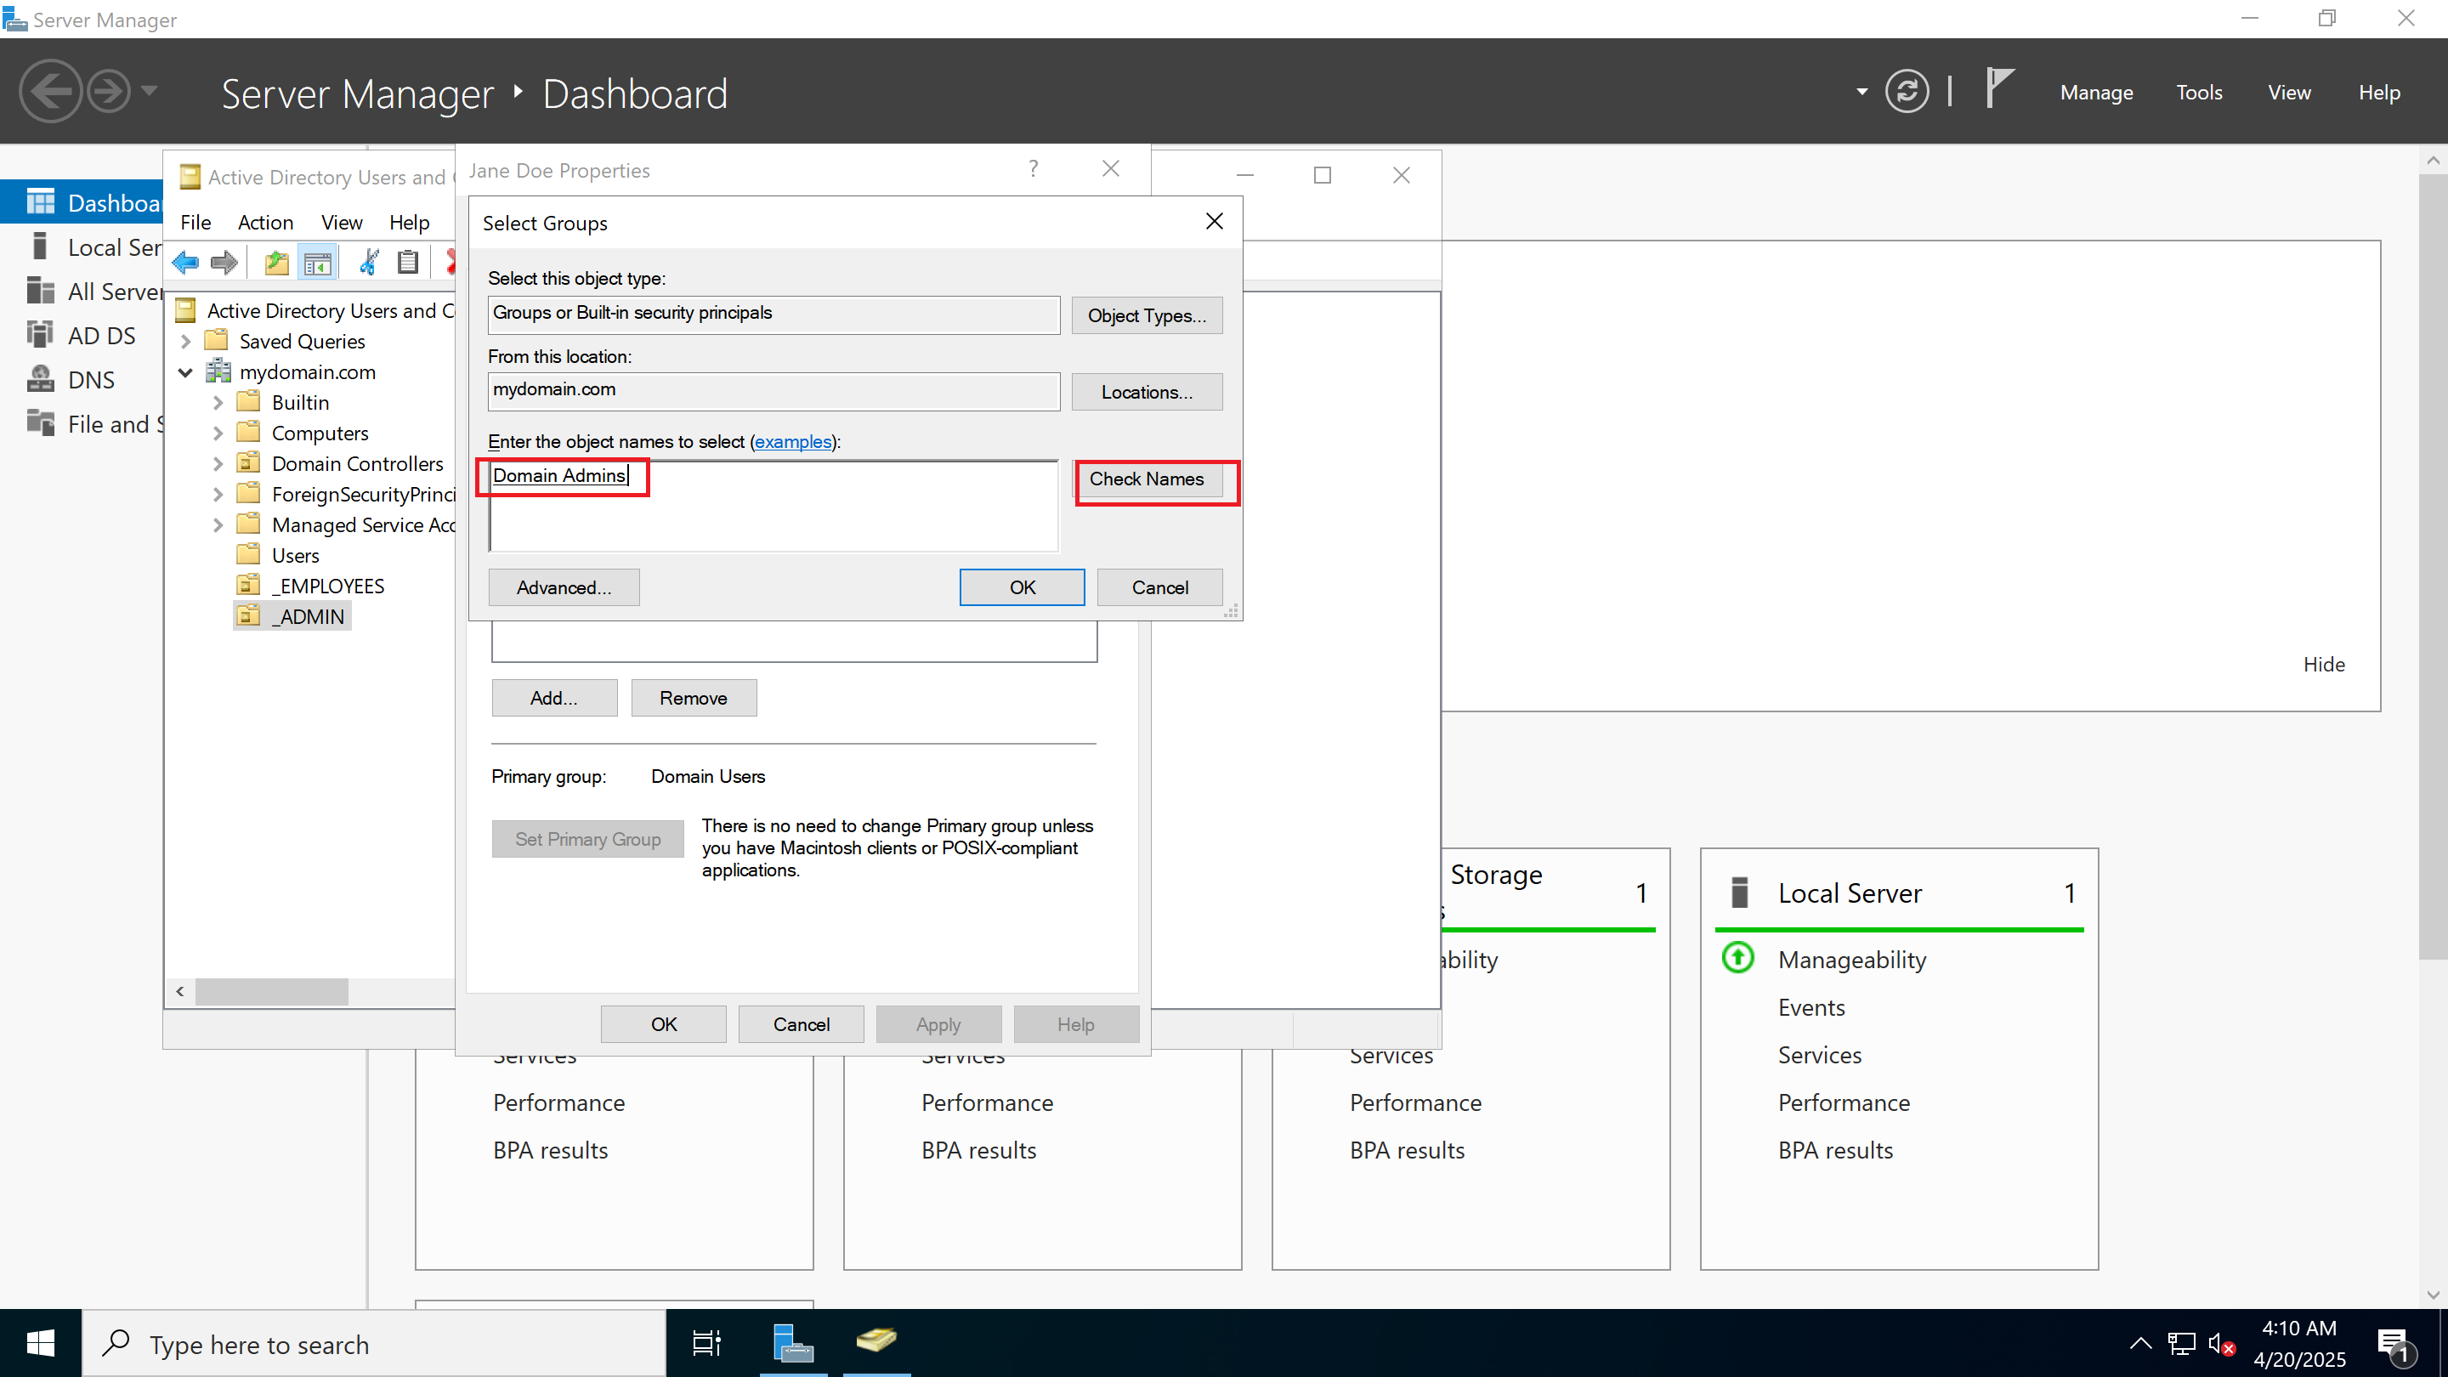Open the View menu in ADUC window
2448x1377 pixels.
pos(341,223)
